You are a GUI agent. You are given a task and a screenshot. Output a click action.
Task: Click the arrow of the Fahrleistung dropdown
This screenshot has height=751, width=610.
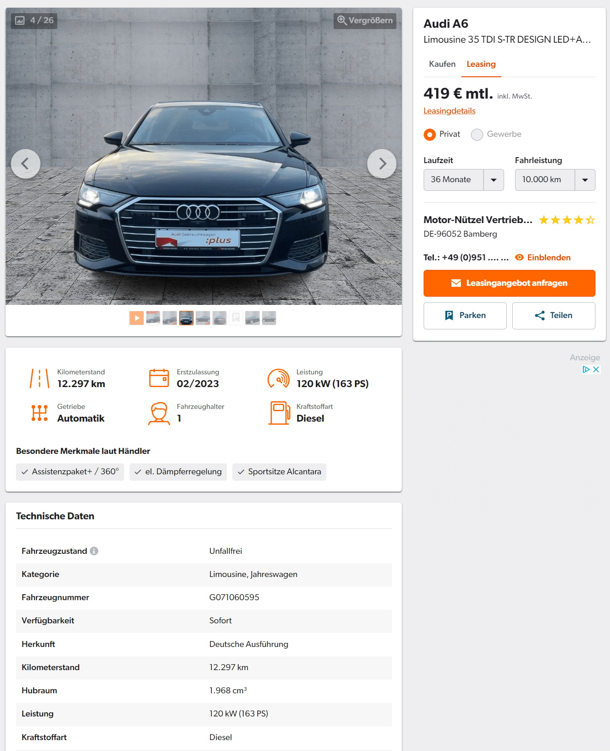point(585,180)
